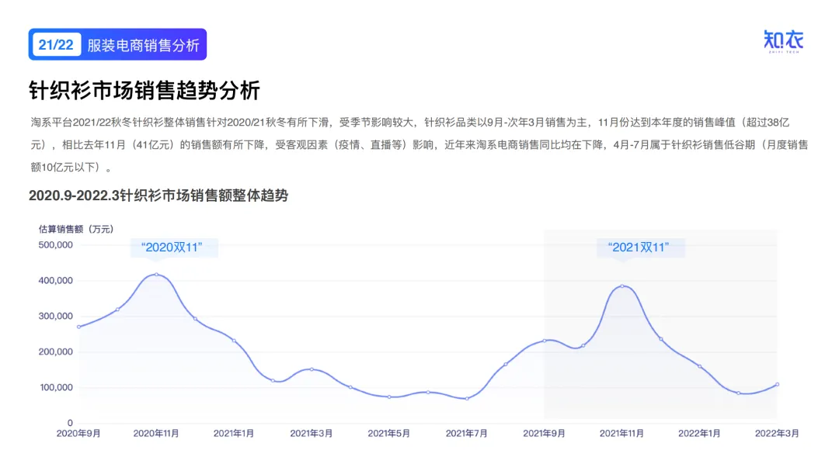Click the y-axis title 估算销售额（万元）
Screen dimensions: 839x471
click(76, 230)
